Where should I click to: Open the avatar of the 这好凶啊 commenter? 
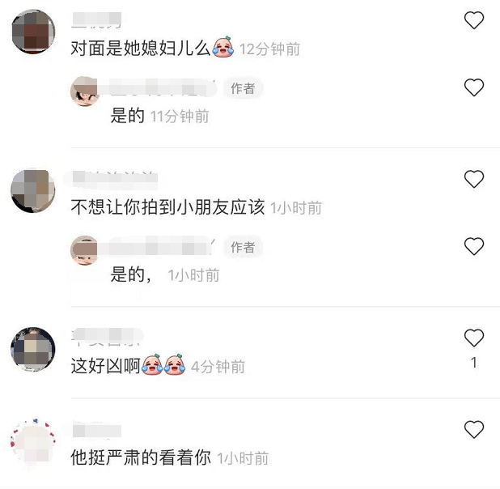(33, 349)
